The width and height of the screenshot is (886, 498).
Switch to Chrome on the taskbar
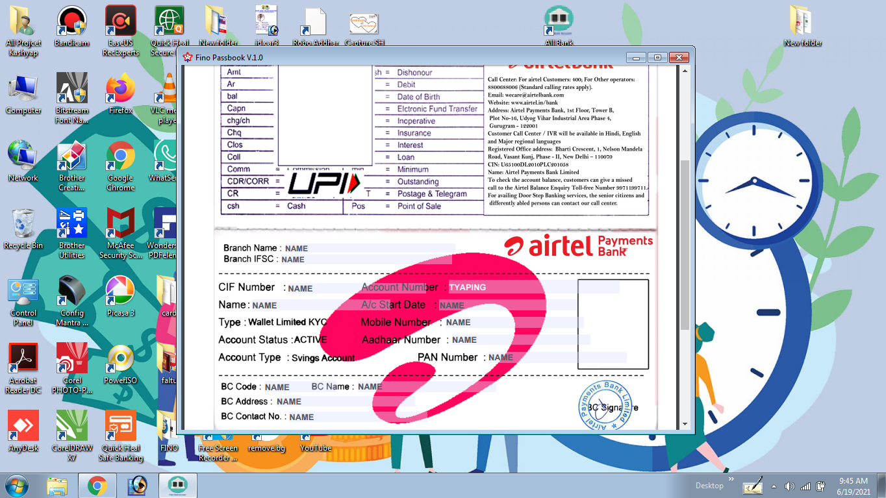[x=97, y=486]
